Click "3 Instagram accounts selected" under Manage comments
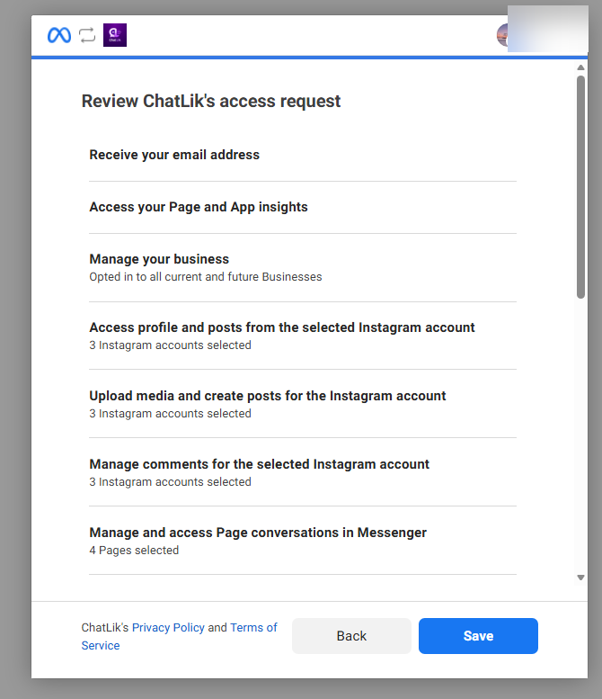602x699 pixels. pos(170,482)
